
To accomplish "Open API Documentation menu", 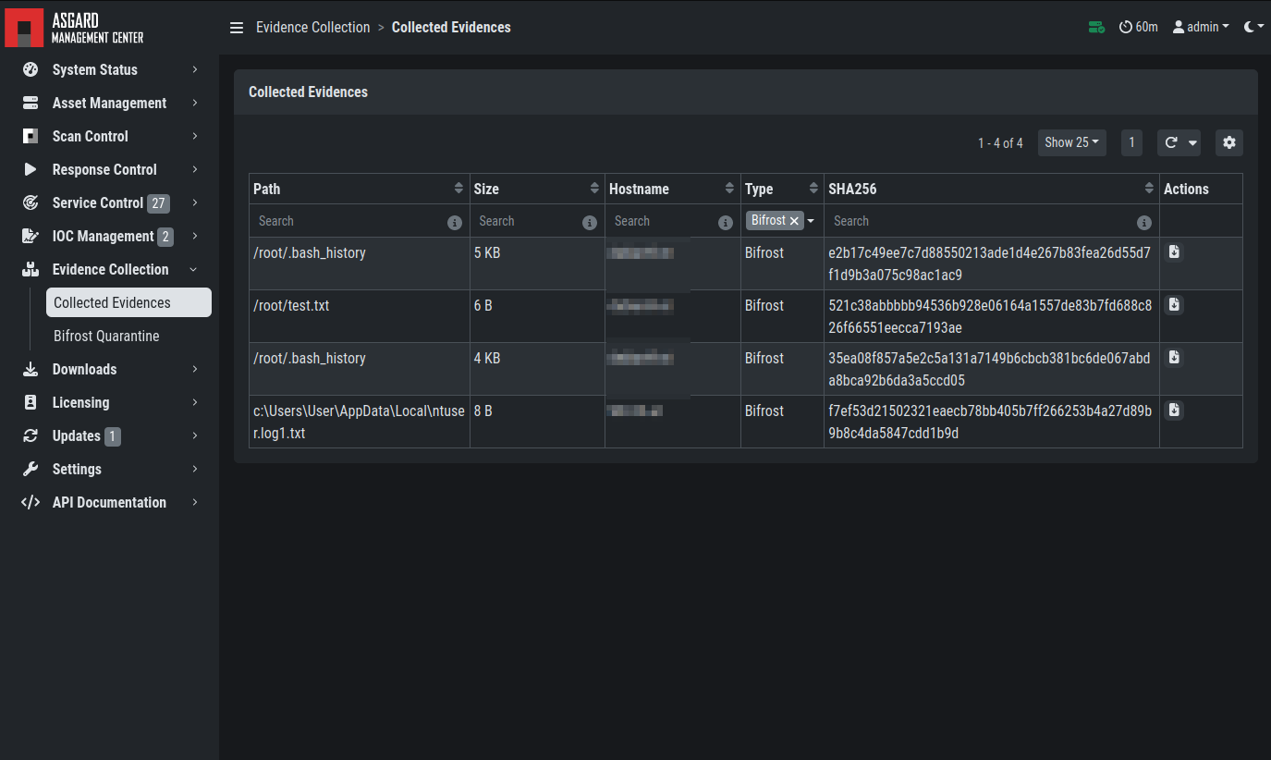I will 109,502.
